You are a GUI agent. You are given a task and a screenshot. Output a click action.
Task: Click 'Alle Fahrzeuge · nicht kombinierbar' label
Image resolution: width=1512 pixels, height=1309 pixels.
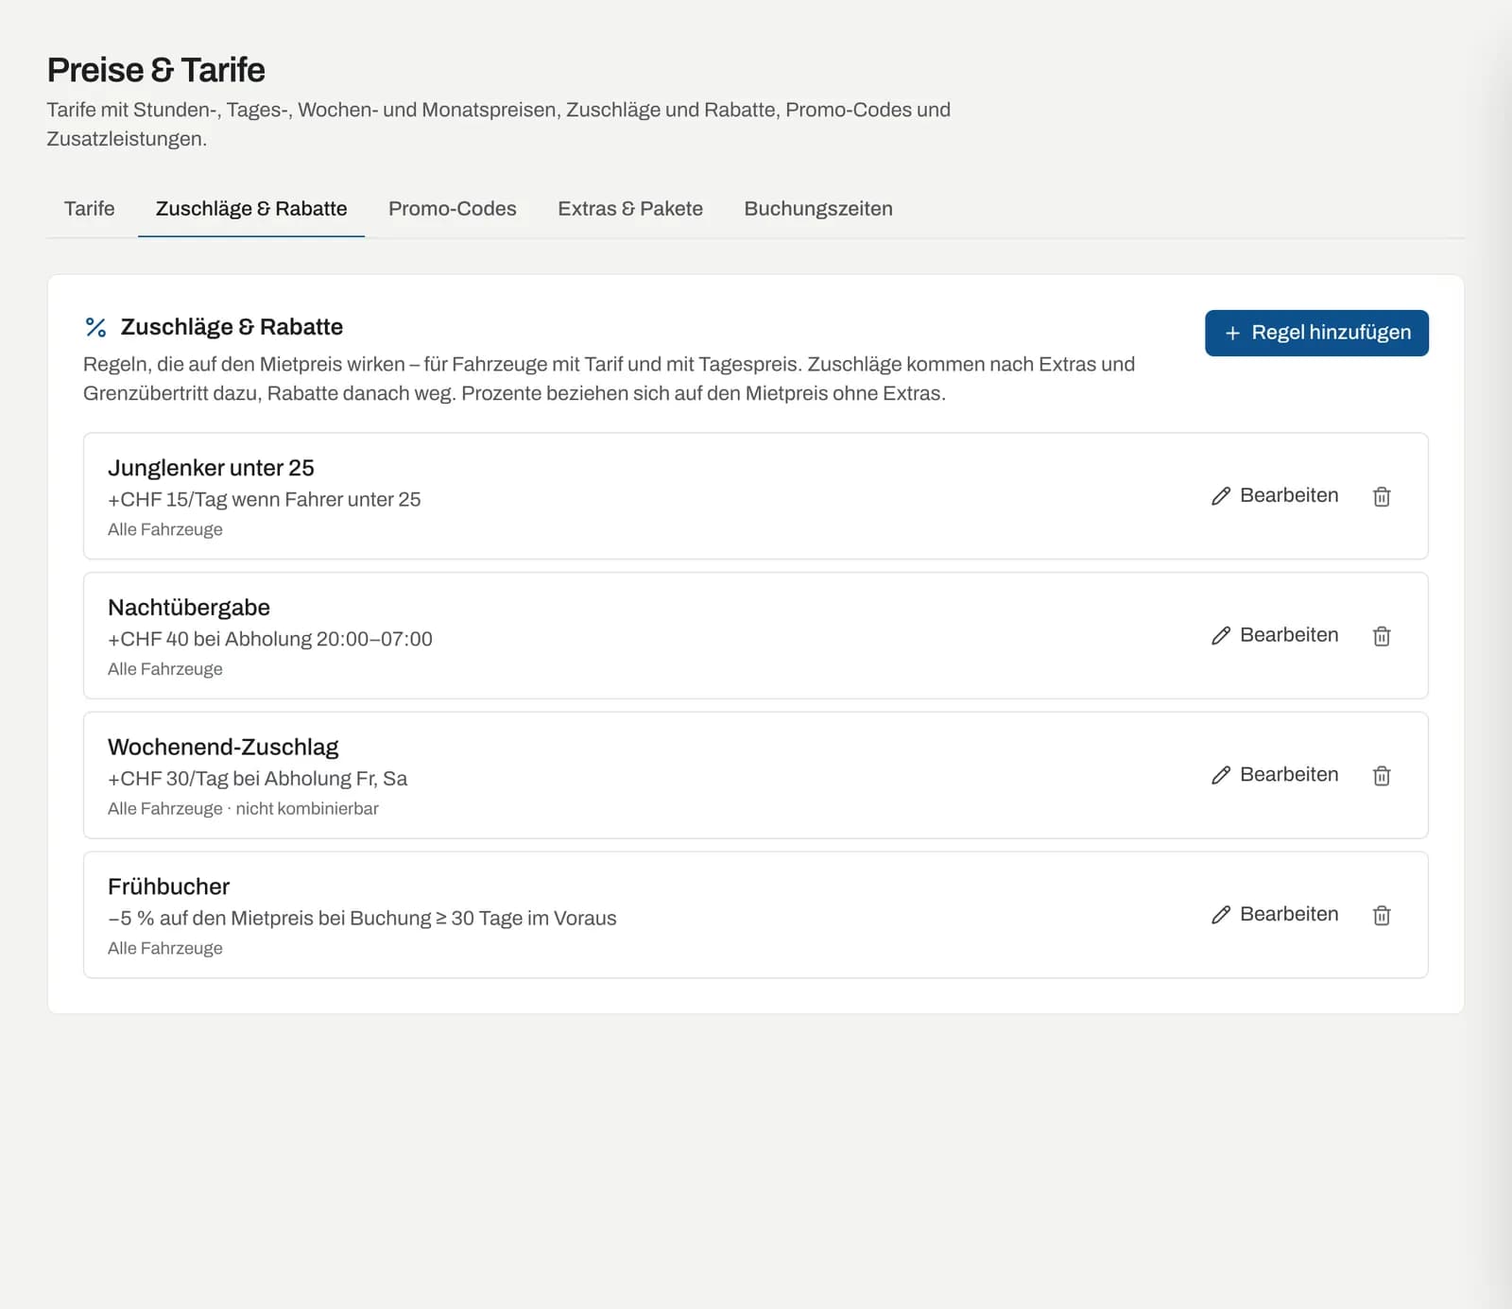(x=243, y=809)
